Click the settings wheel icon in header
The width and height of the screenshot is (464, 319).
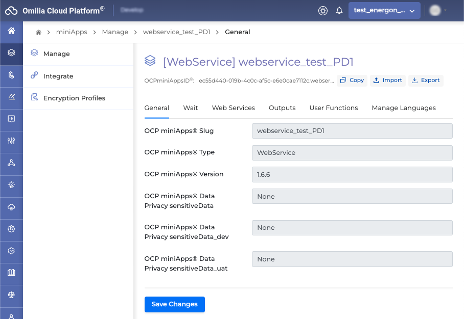point(322,11)
